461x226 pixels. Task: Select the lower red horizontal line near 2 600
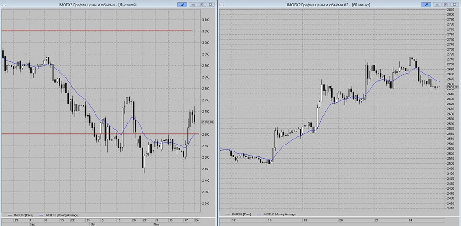(x=100, y=134)
